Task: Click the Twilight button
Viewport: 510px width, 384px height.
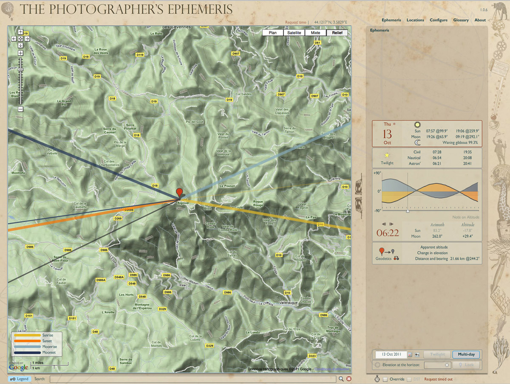Action: (437, 354)
